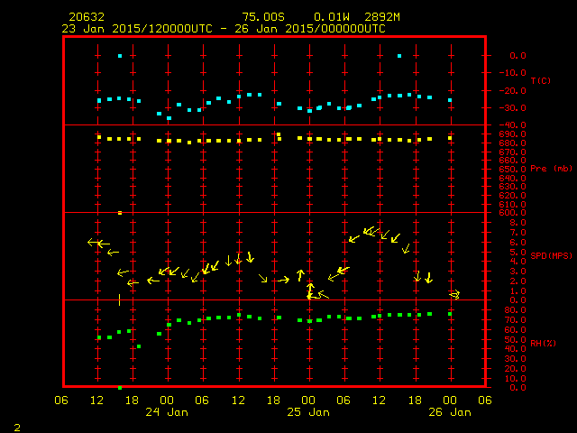Click the elevation value 2892M
The width and height of the screenshot is (577, 433).
tap(382, 17)
